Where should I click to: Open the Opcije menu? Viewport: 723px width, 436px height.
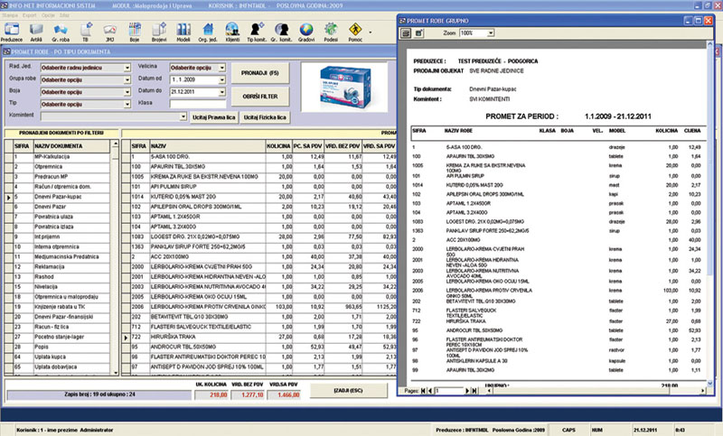(48, 15)
